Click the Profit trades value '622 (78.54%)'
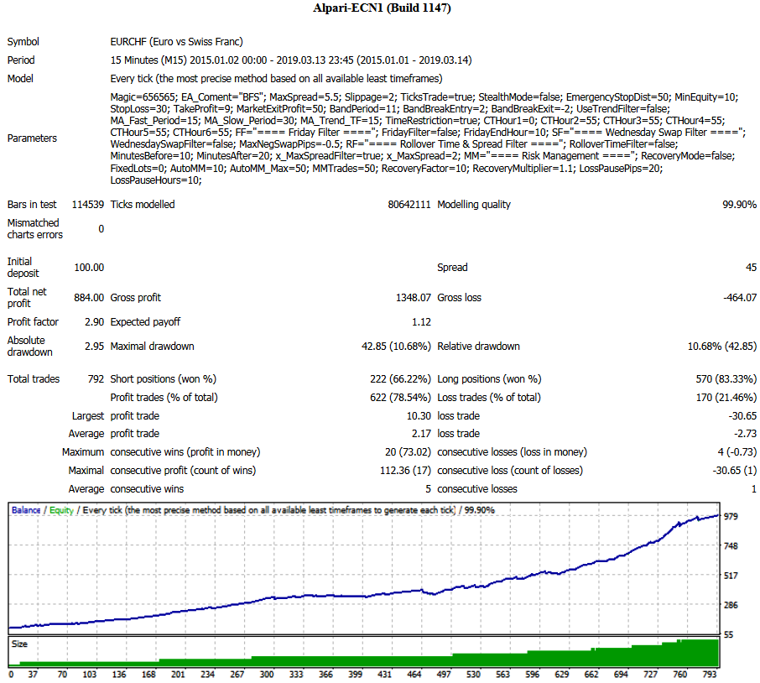Viewport: 760px width, 683px height. (400, 398)
